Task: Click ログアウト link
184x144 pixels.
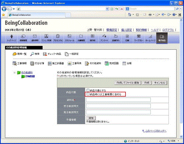Action: pos(168,30)
